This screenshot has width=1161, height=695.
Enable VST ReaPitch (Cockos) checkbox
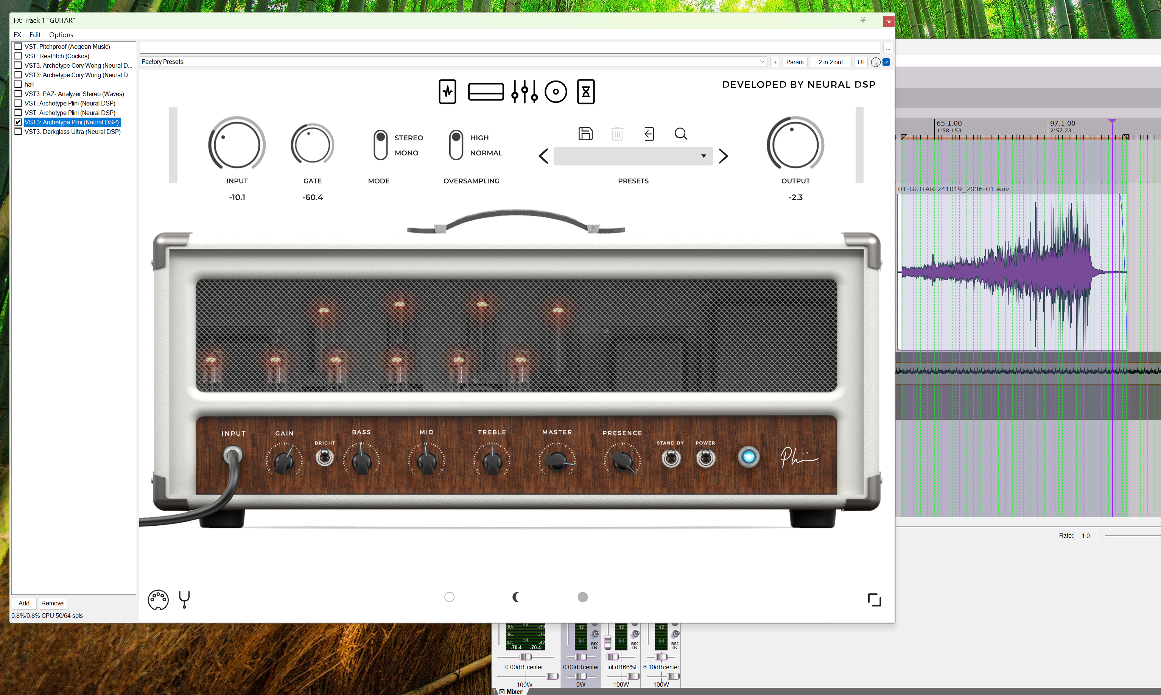pos(18,56)
